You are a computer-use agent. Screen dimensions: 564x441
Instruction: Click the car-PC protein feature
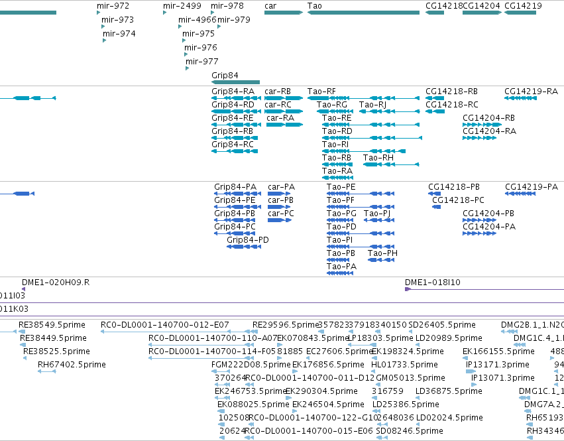tap(280, 220)
